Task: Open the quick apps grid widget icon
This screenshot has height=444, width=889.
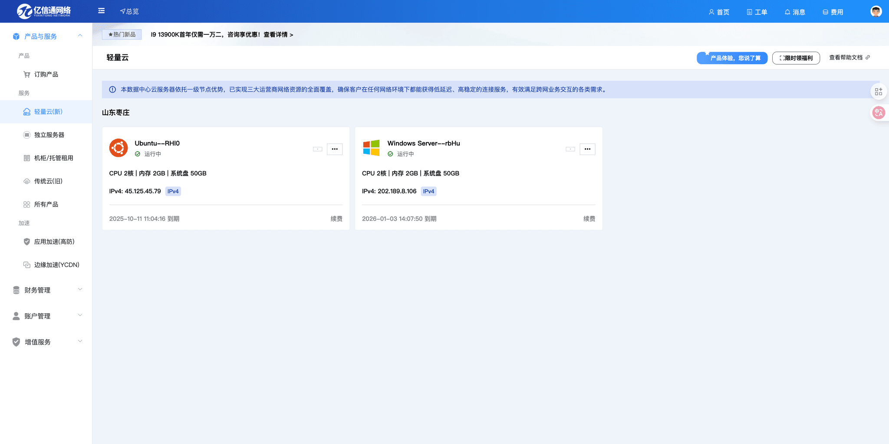Action: 879,92
